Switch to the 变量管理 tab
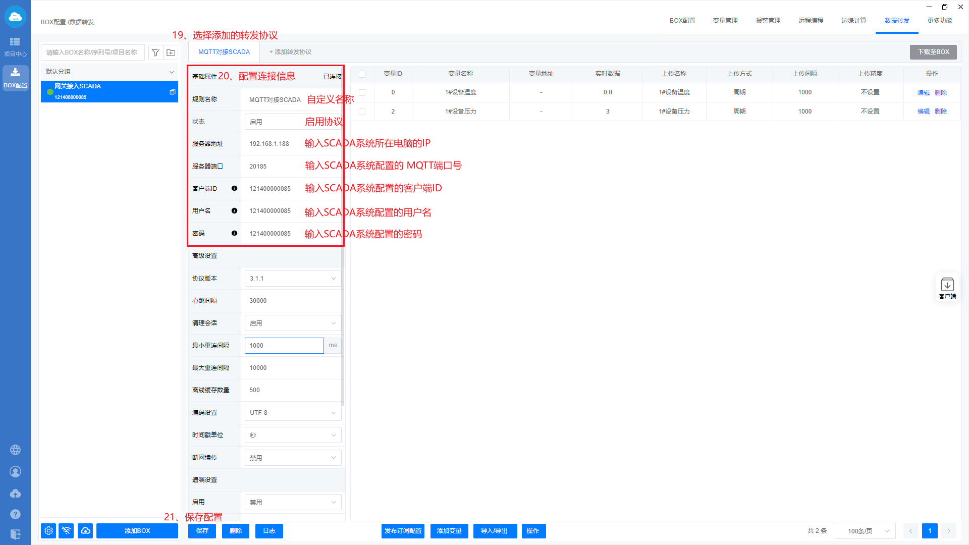This screenshot has width=969, height=545. pyautogui.click(x=725, y=21)
